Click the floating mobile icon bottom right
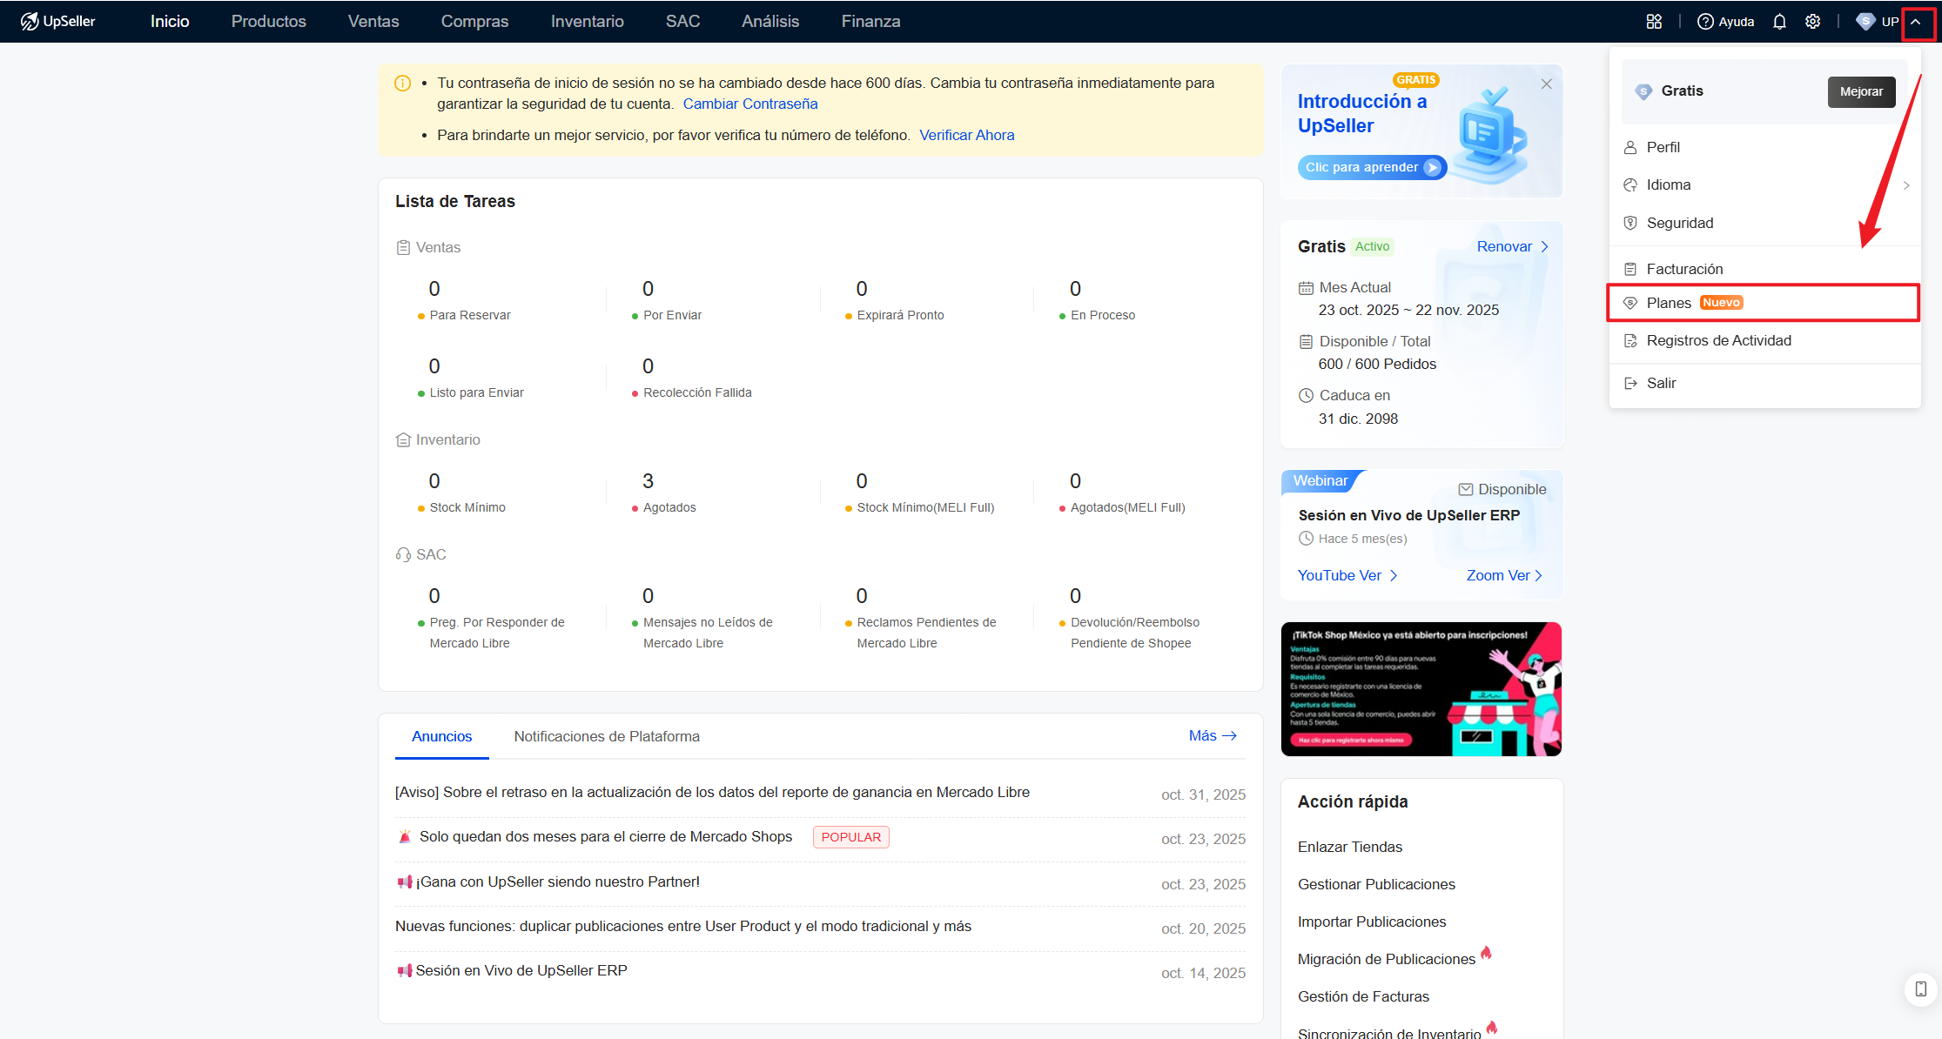The height and width of the screenshot is (1039, 1942). pos(1919,989)
